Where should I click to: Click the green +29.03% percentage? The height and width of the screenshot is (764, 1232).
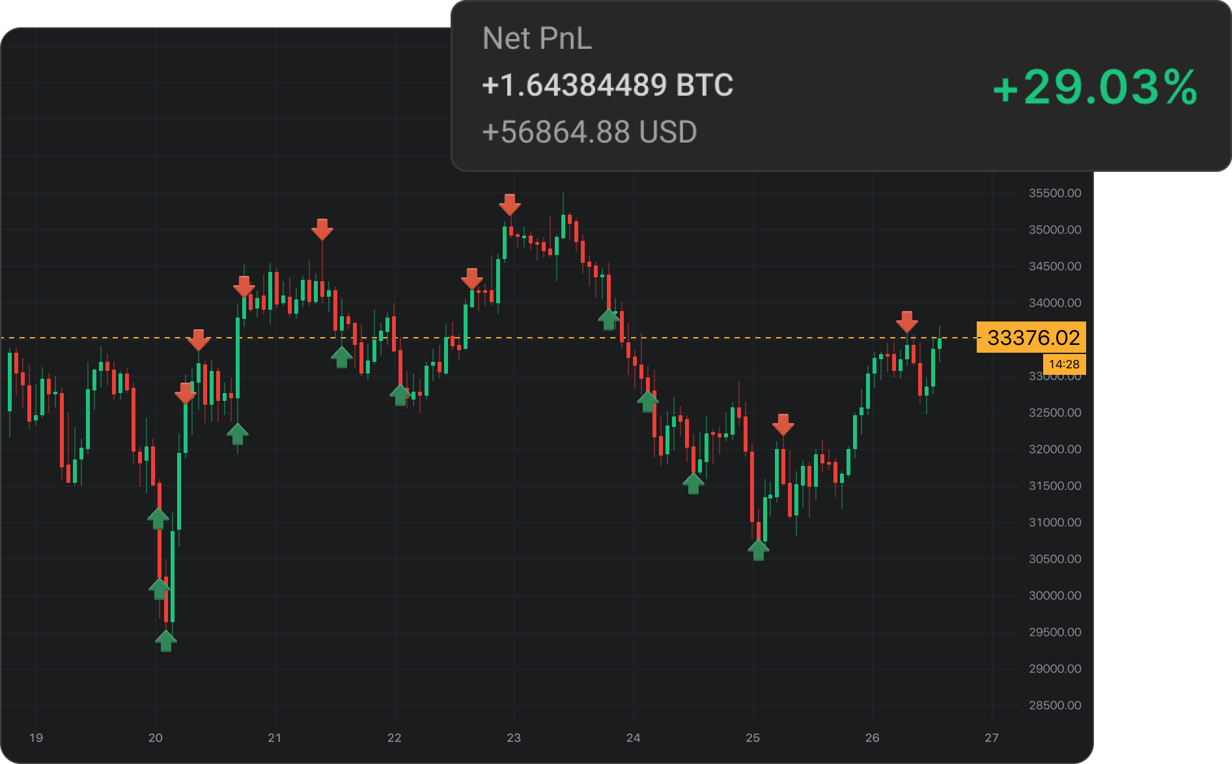(x=1095, y=87)
